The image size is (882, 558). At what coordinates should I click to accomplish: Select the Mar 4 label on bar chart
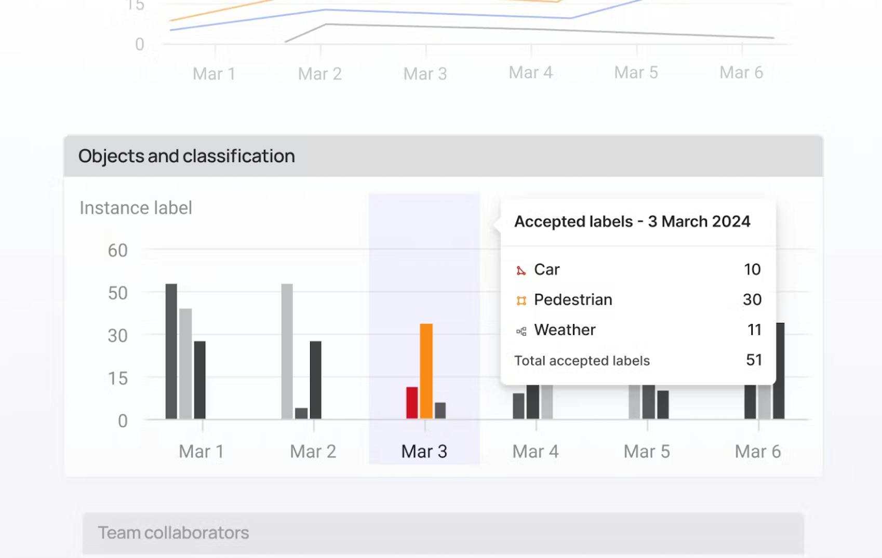pyautogui.click(x=535, y=452)
